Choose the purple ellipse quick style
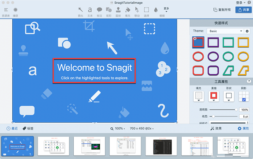The height and width of the screenshot is (159, 253). 213,57
